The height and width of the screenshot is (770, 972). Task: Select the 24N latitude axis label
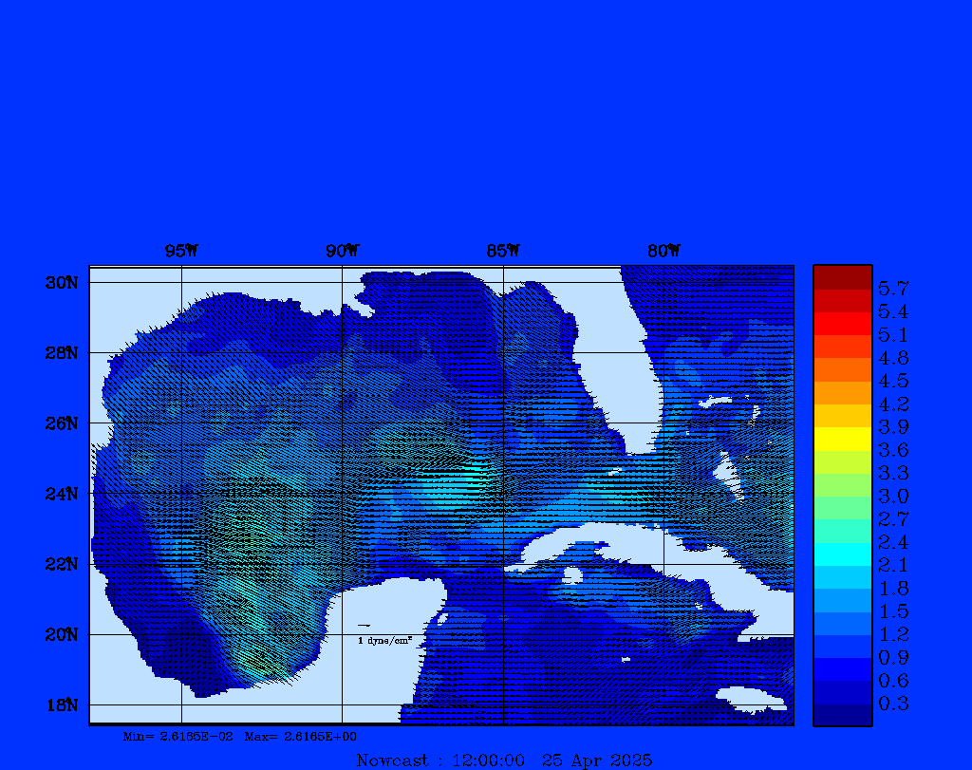click(65, 494)
